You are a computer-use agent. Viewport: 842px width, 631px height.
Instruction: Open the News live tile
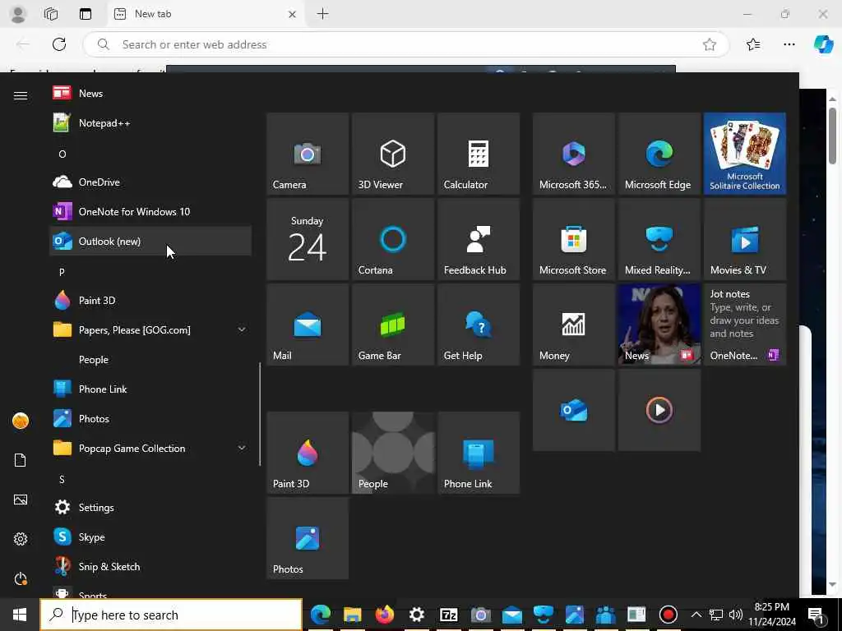[x=659, y=325]
